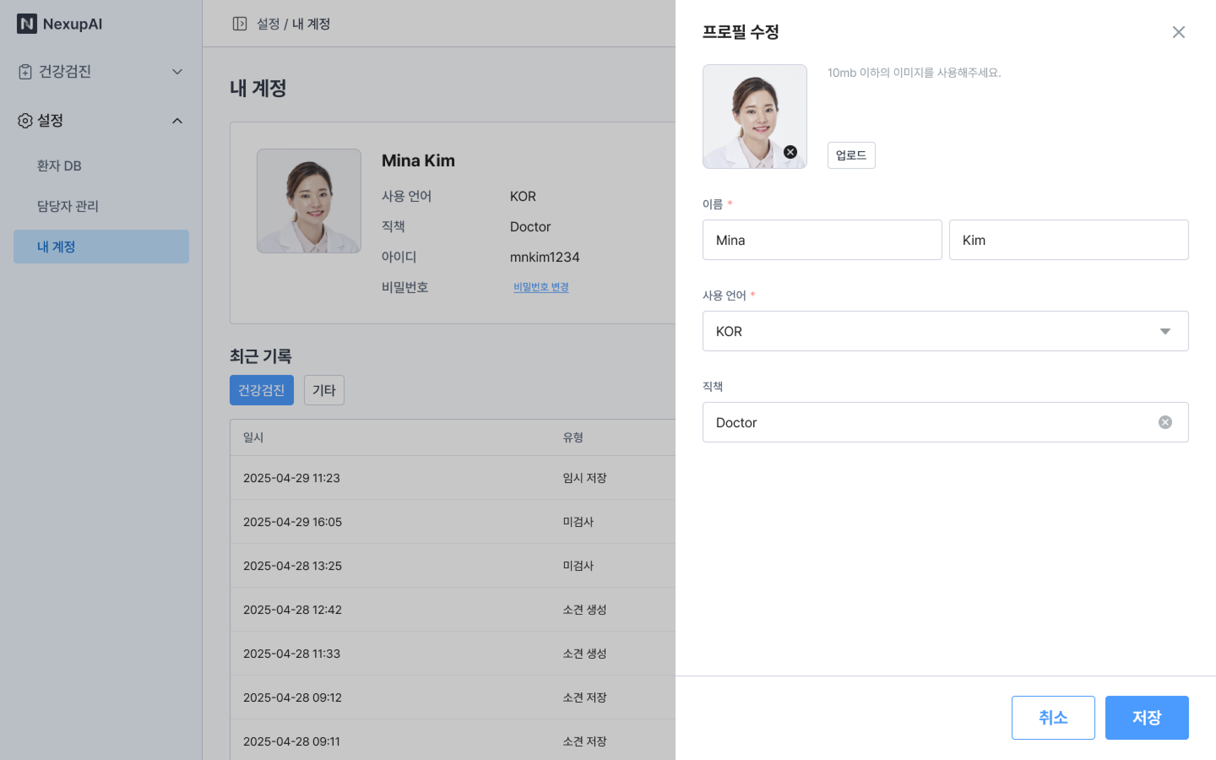Remove the profile photo with X badge
1216x760 pixels.
click(790, 152)
